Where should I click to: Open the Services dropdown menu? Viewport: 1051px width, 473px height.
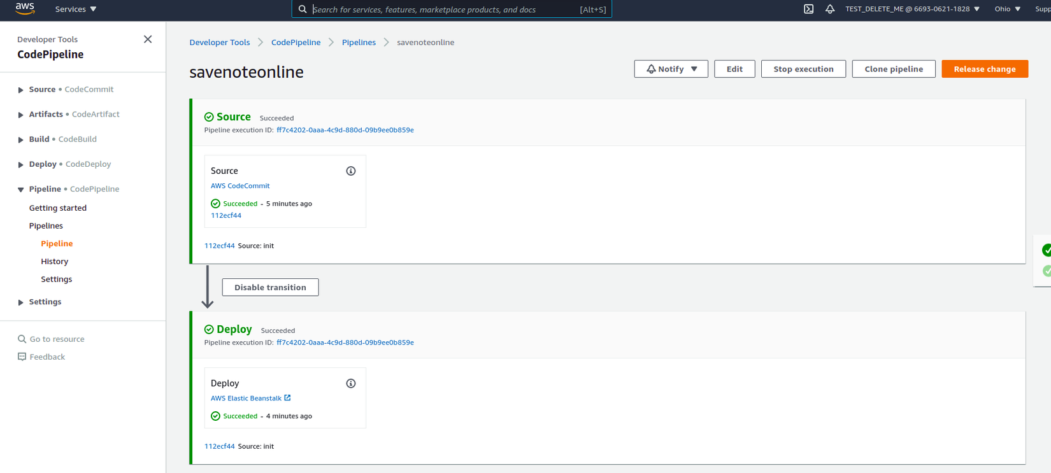[x=76, y=9]
